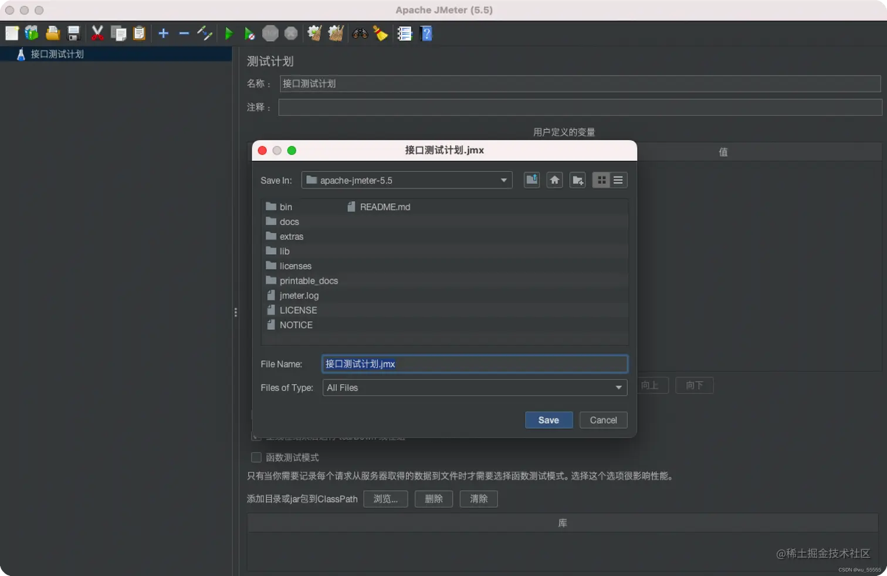Screen dimensions: 887x576
Task: Create a new folder in save dialog
Action: (577, 180)
